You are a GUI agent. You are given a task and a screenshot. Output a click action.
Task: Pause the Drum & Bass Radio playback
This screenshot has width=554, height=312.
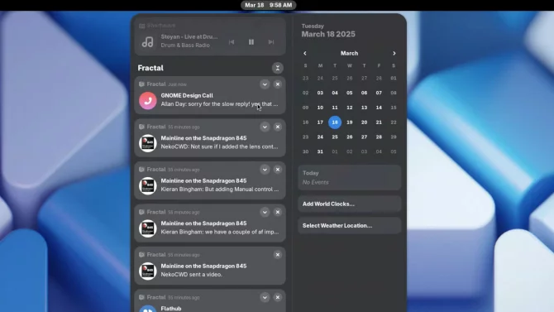click(x=251, y=42)
